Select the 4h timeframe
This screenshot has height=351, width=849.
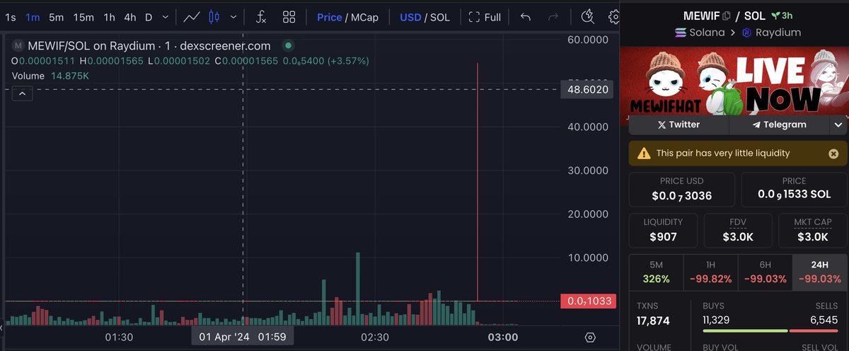click(x=130, y=17)
